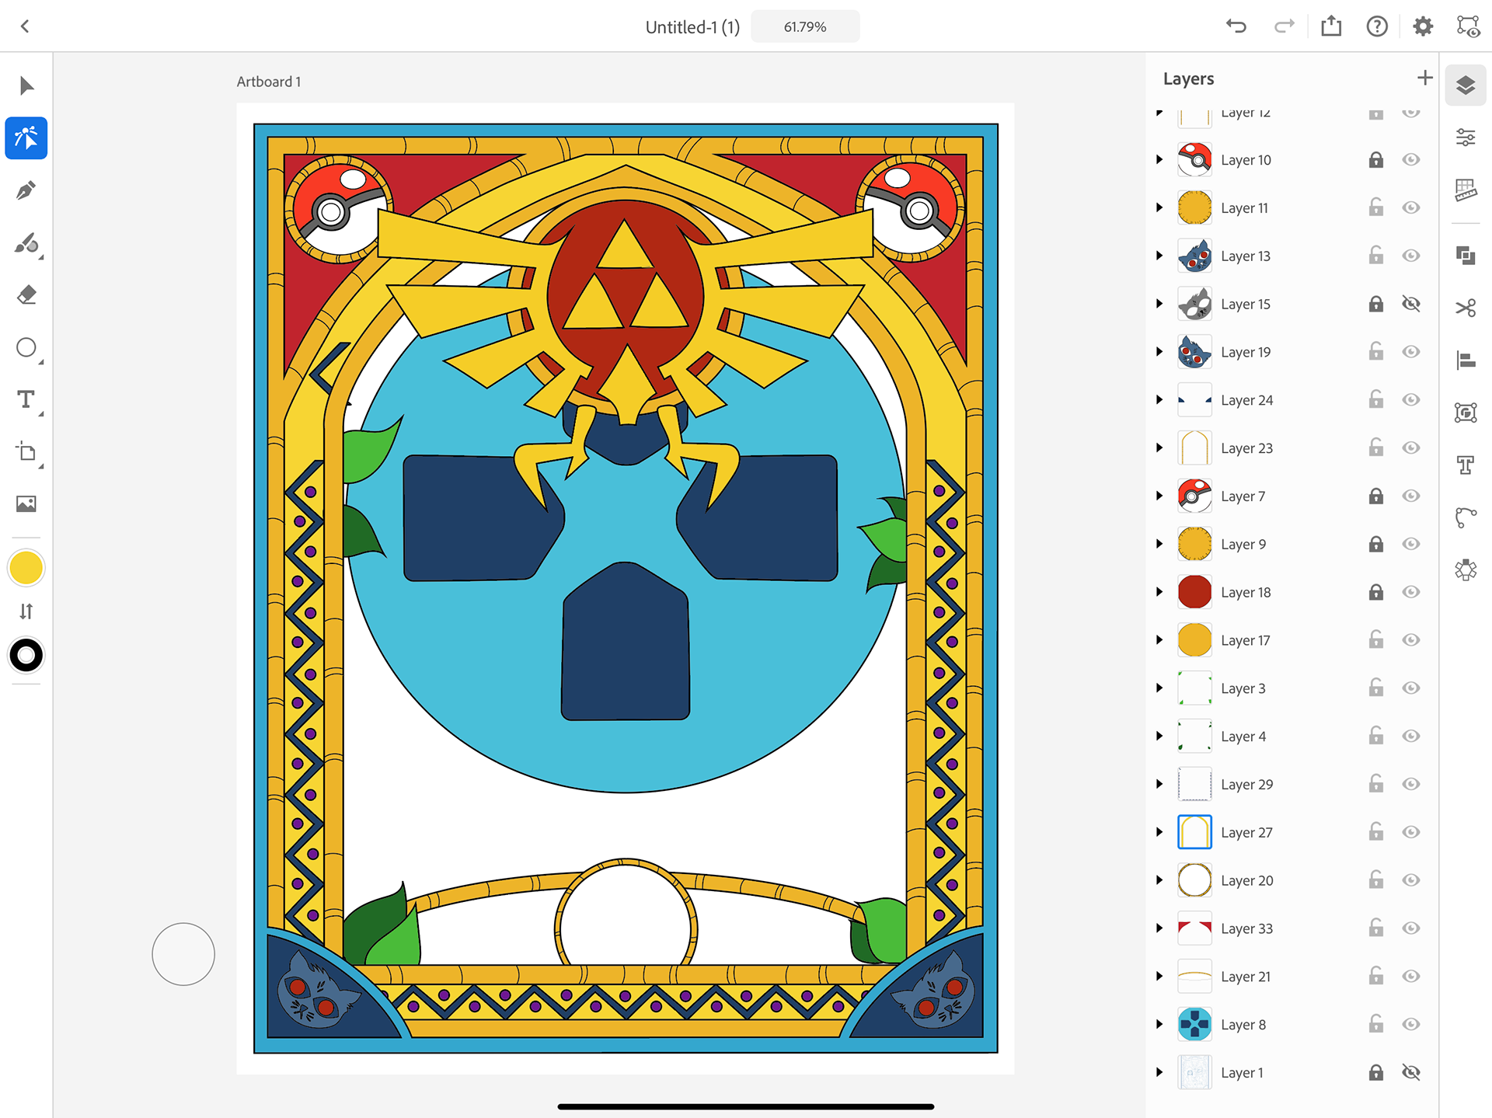Click Layer 18 red thumbnail
This screenshot has height=1118, width=1492.
tap(1194, 592)
